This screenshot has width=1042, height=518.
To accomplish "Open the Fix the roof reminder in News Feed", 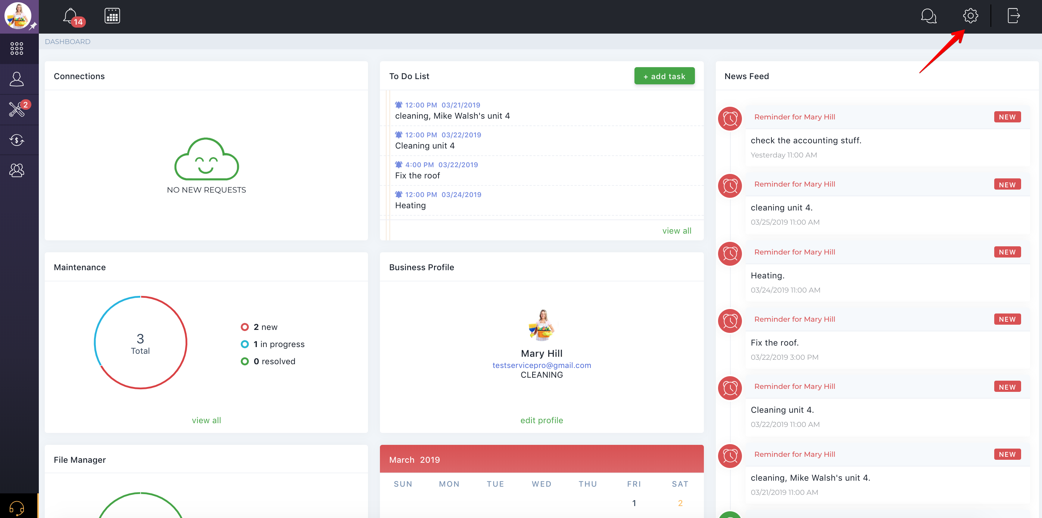I will (774, 343).
